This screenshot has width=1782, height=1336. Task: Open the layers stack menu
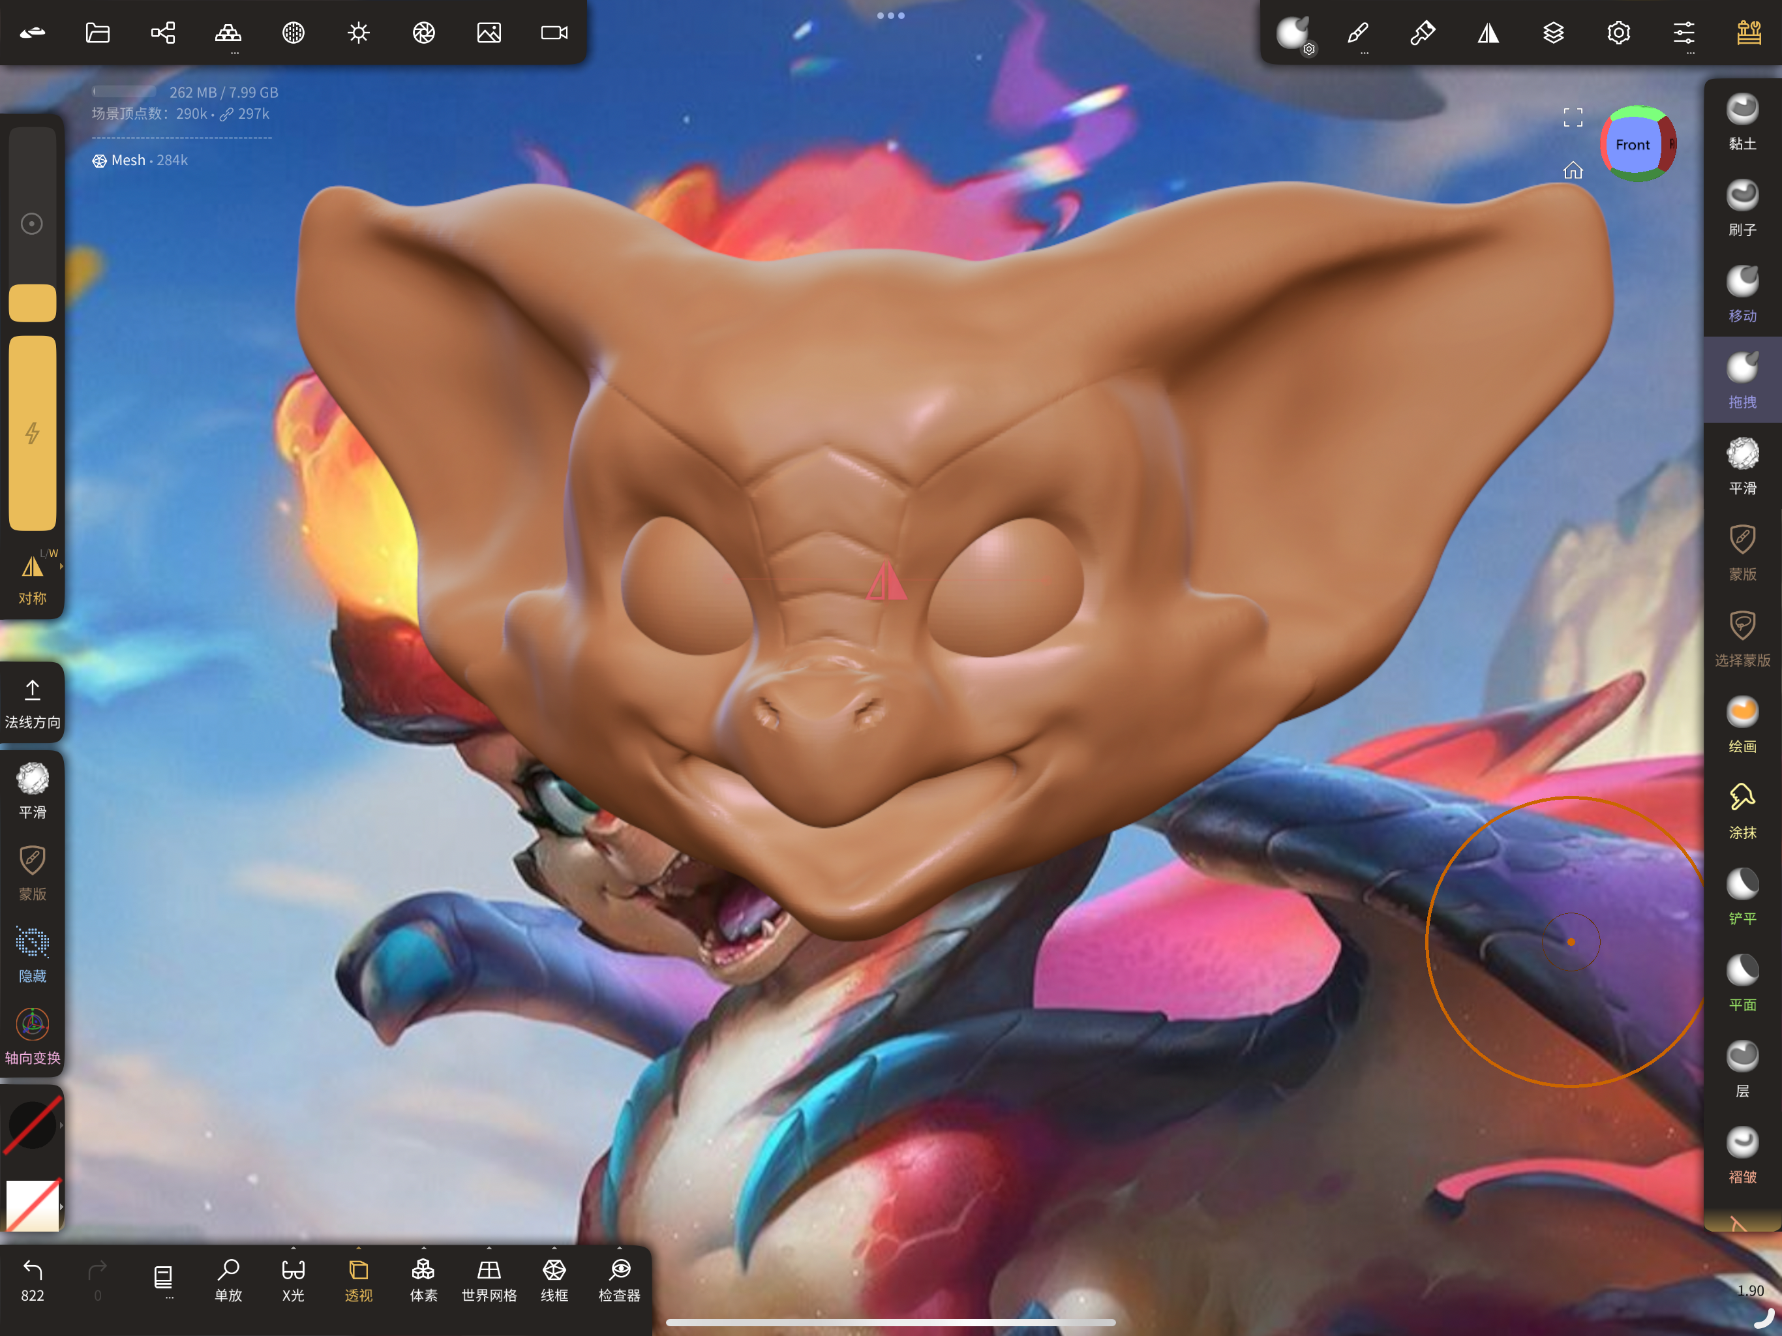tap(1553, 32)
